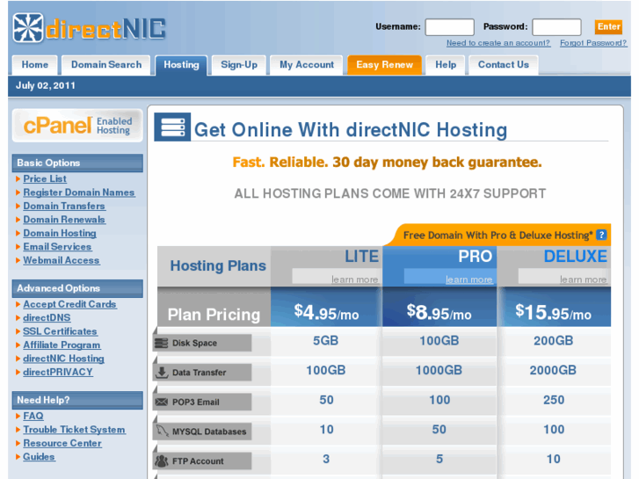
Task: Click the July 02, 2011 date text
Action: pyautogui.click(x=45, y=85)
